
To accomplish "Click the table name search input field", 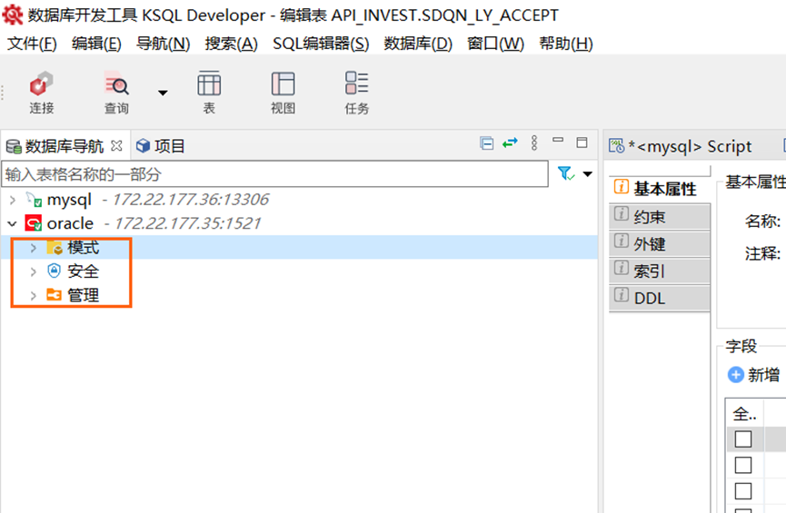I will 273,173.
